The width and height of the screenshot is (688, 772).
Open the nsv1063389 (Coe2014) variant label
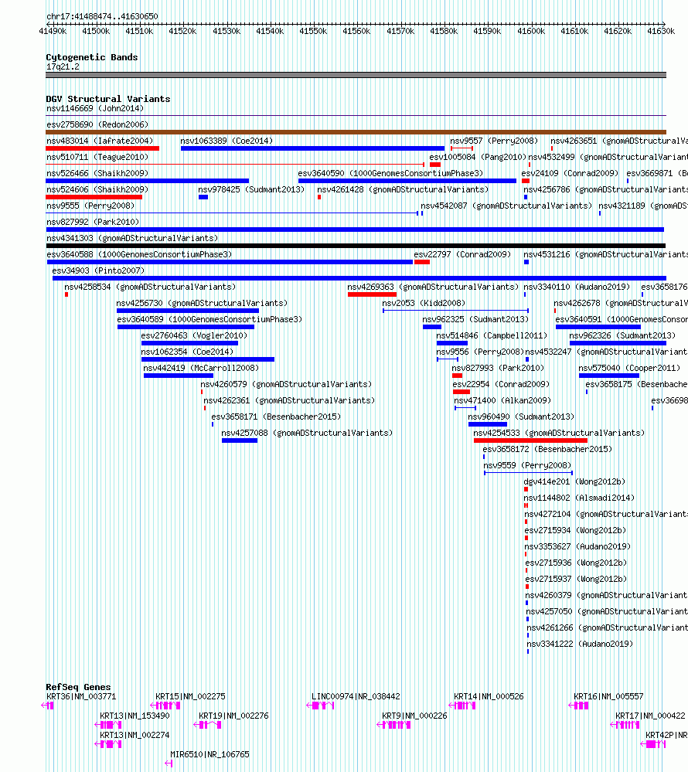tap(226, 141)
